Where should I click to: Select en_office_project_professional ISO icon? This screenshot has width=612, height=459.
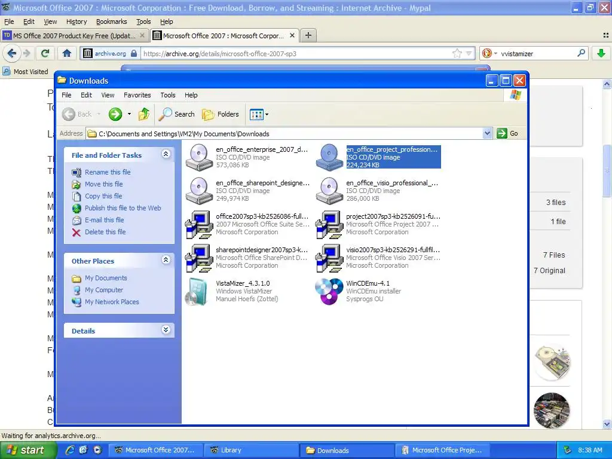tap(329, 157)
